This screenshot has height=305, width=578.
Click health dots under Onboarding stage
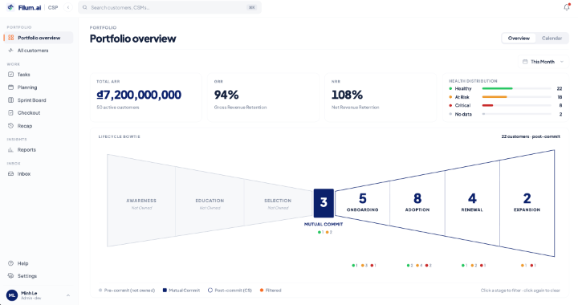[x=364, y=265]
